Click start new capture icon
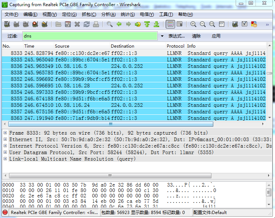This screenshot has width=275, height=218. click(26, 24)
